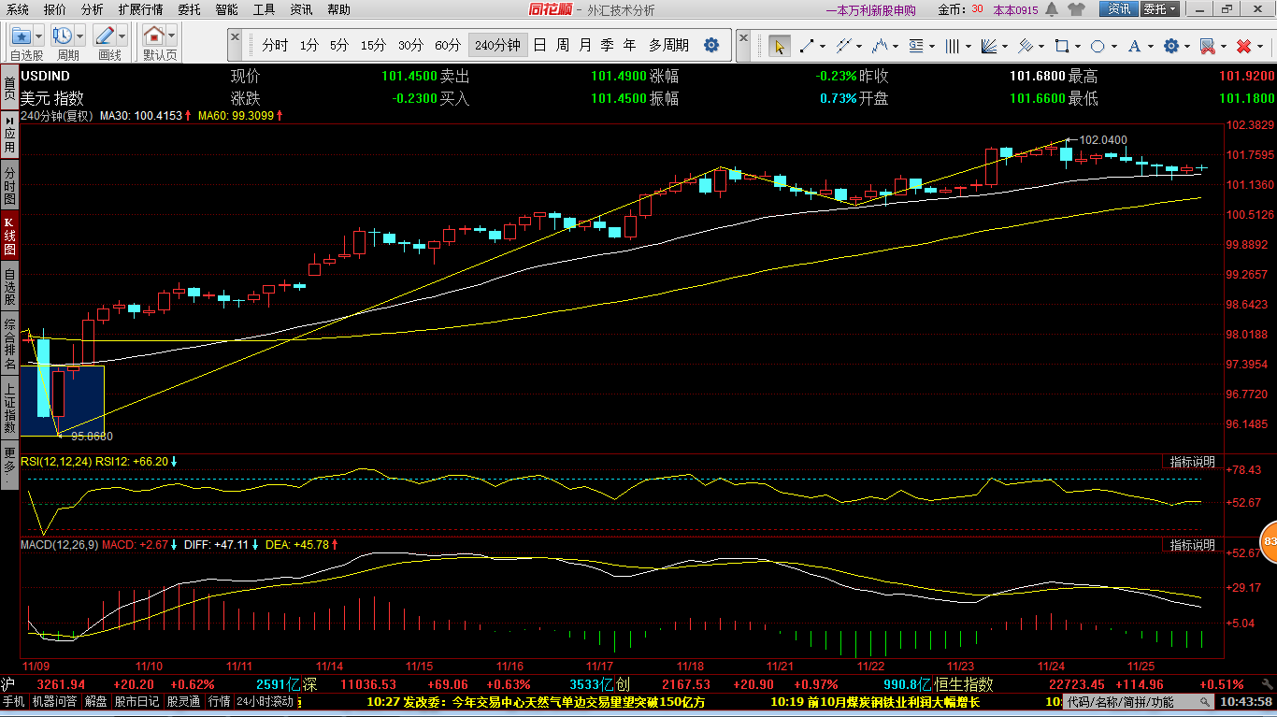Screen dimensions: 1277x717
Task: Select the arrow pointer drawing tool
Action: [x=779, y=46]
